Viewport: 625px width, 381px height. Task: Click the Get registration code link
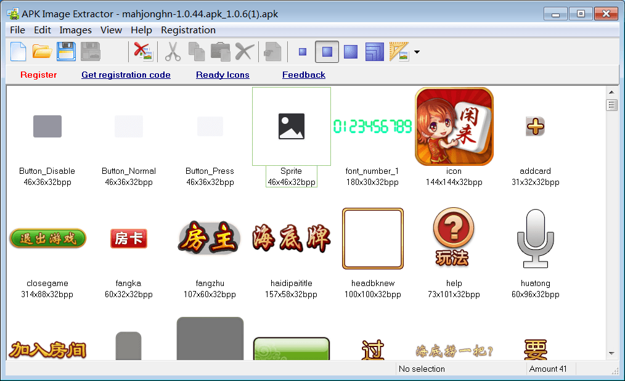click(126, 75)
